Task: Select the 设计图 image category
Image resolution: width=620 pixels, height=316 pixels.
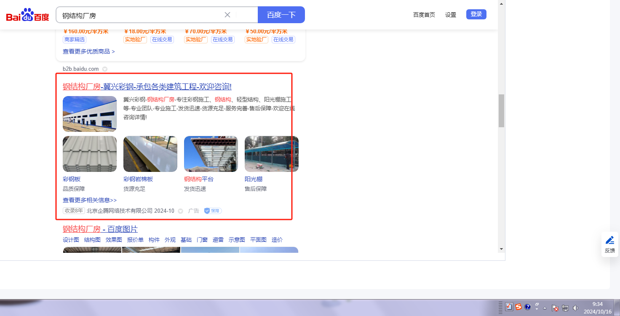Action: point(71,240)
